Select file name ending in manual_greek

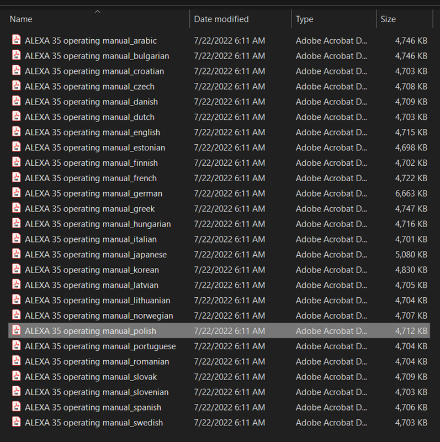(90, 209)
